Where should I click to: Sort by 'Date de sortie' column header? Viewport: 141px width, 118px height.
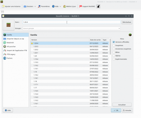point(96,40)
